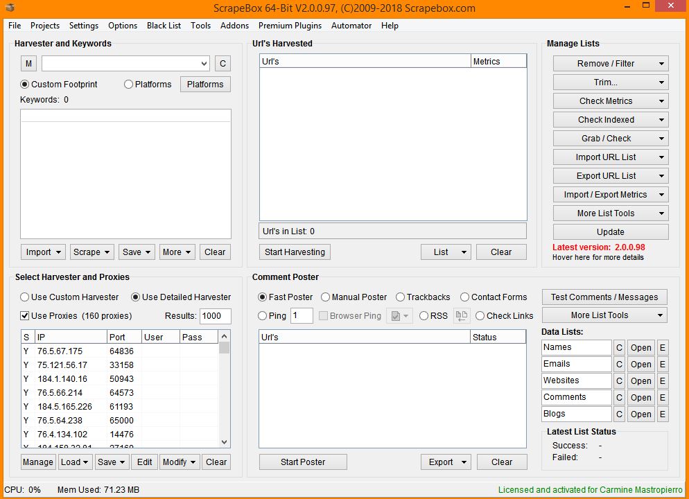Click the Start Poster button
689x499 pixels.
pos(303,462)
